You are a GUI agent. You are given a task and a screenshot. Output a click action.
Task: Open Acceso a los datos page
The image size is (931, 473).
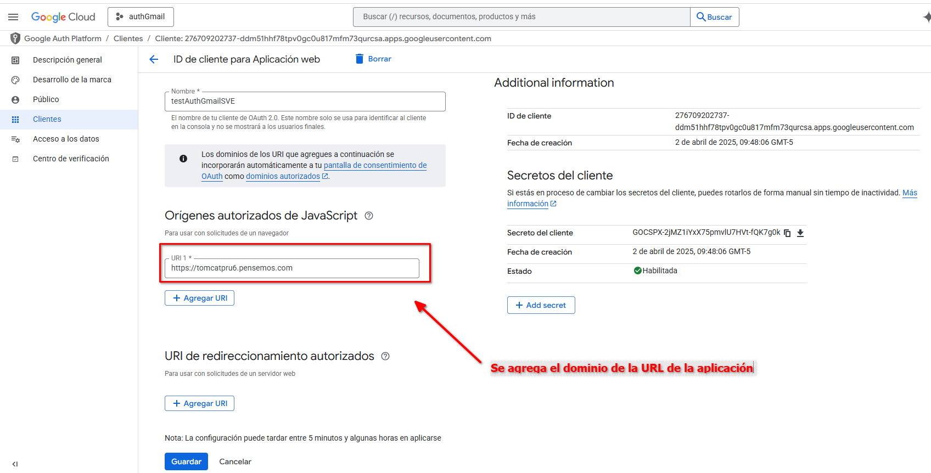pos(66,139)
